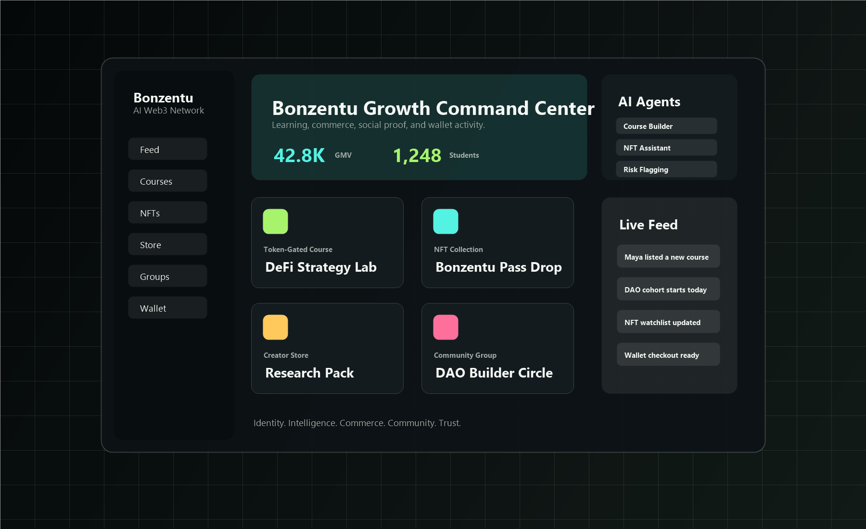Click the Course Builder AI agent
Viewport: 866px width, 529px height.
pyautogui.click(x=666, y=126)
